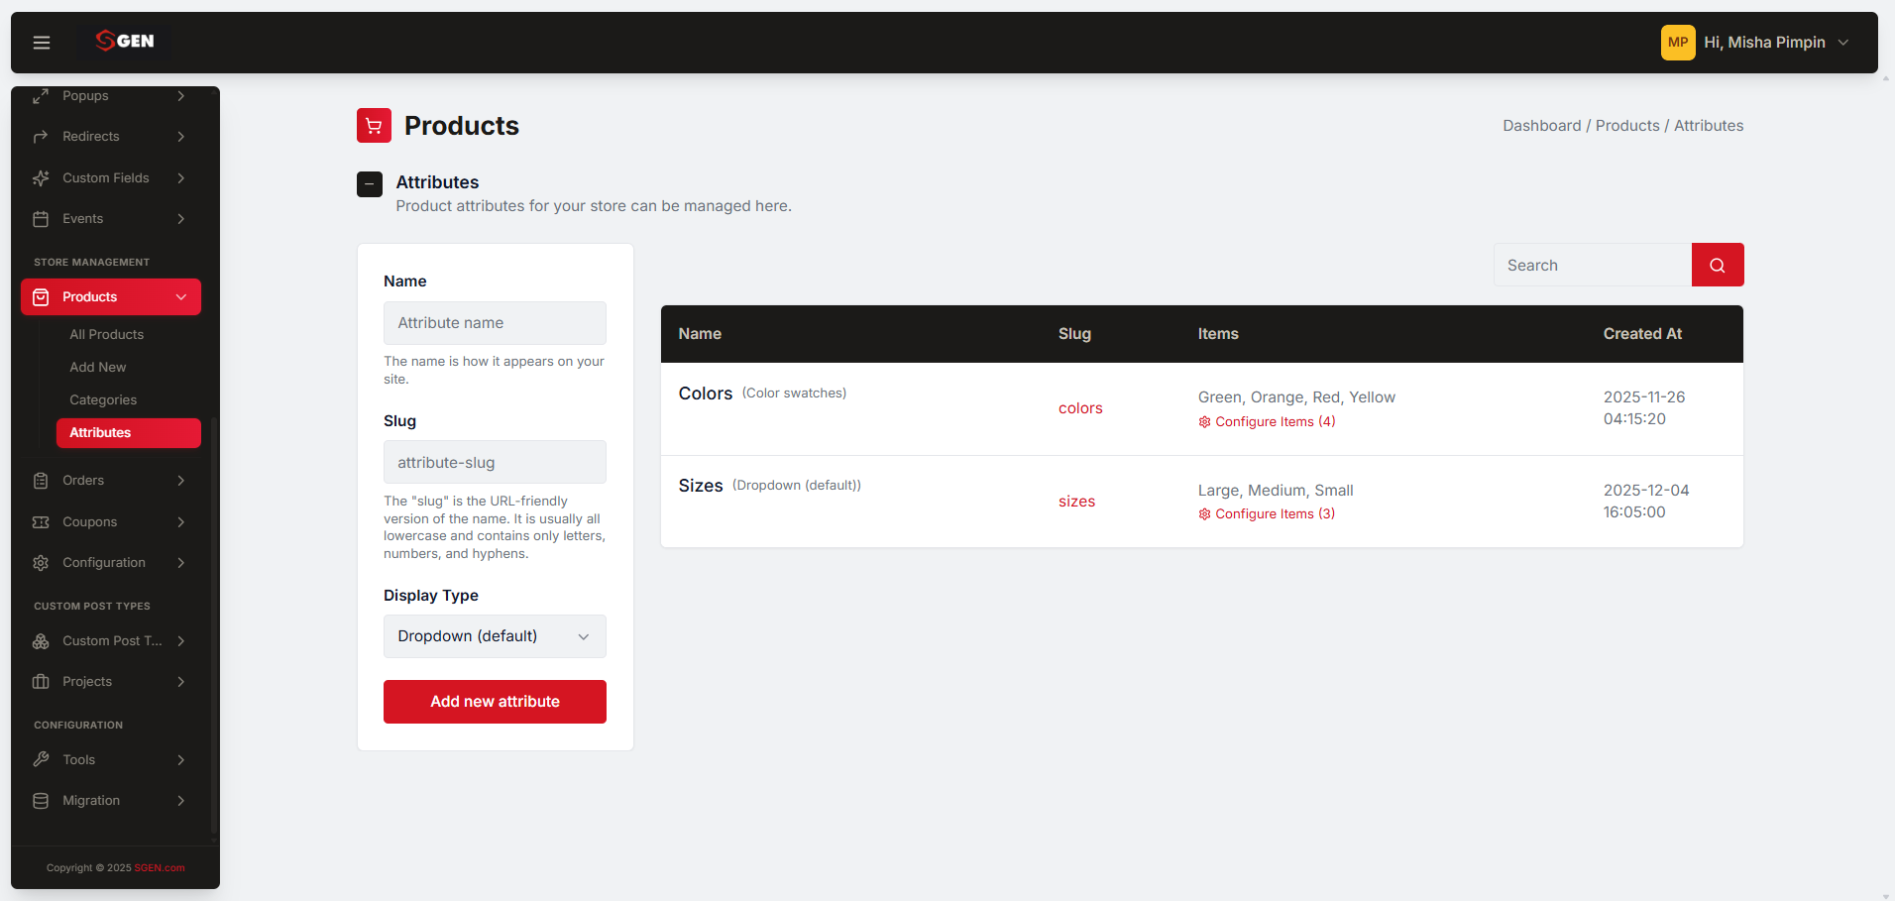Image resolution: width=1895 pixels, height=901 pixels.
Task: Visit the SGEN.com footer link
Action: click(160, 868)
